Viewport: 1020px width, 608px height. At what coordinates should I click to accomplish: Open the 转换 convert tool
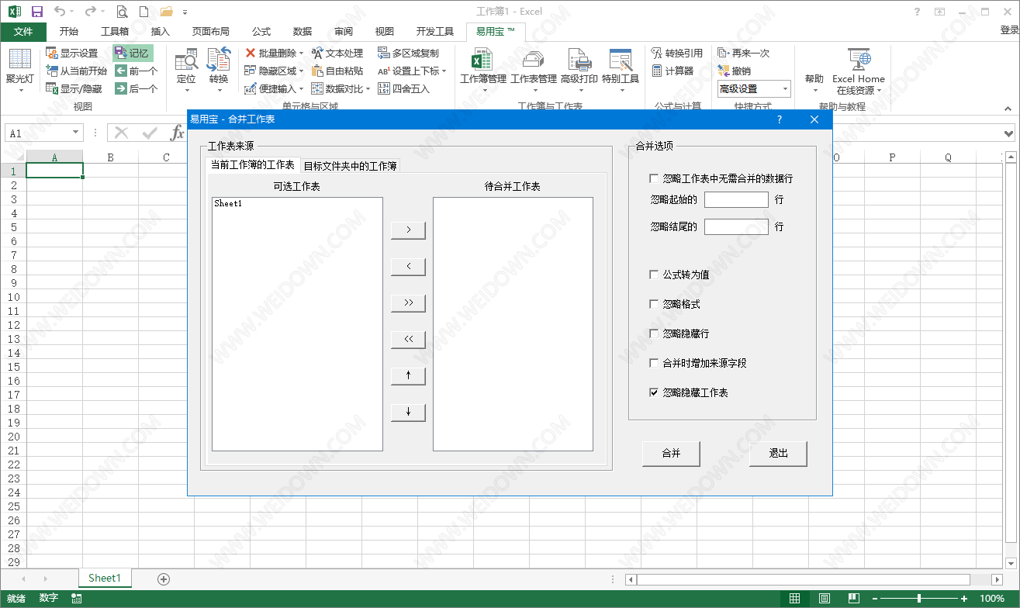(x=219, y=70)
